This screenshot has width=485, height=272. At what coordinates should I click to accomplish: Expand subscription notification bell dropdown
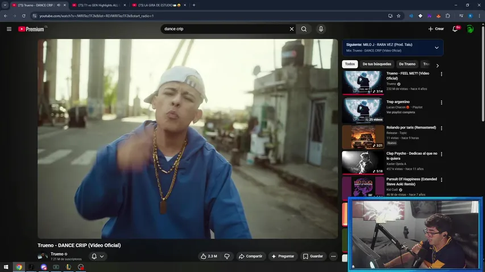coord(97,256)
